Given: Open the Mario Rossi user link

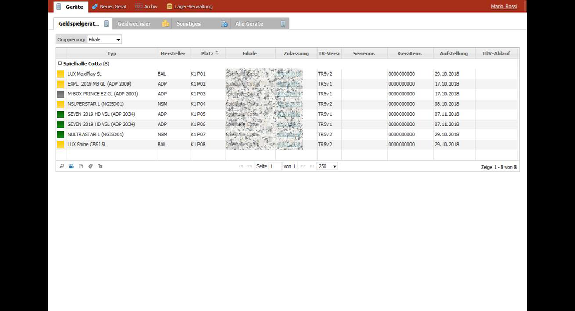Looking at the screenshot, I should [504, 7].
